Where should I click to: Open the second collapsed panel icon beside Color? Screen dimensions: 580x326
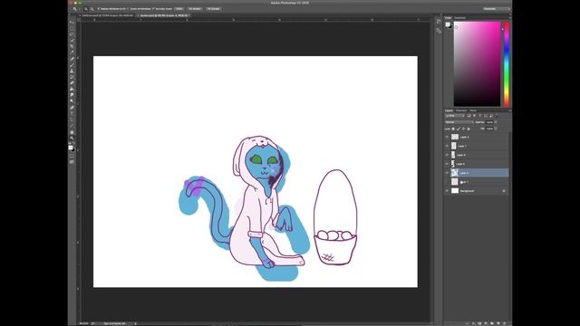tap(439, 31)
